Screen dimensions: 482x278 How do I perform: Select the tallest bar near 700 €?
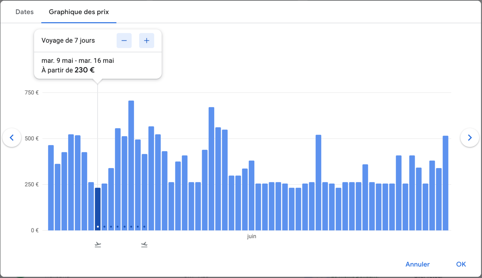coord(131,165)
